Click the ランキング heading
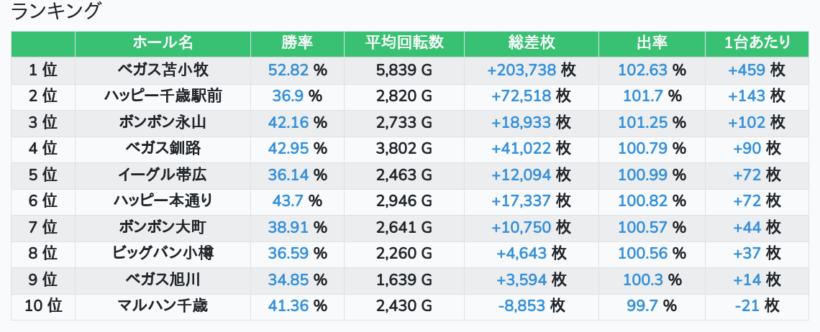 click(55, 11)
